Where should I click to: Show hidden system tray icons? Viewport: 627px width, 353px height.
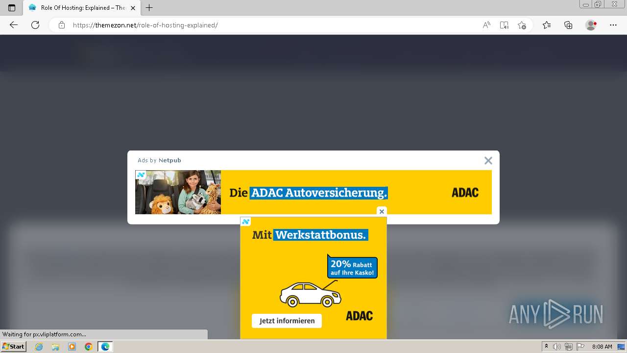pos(547,347)
